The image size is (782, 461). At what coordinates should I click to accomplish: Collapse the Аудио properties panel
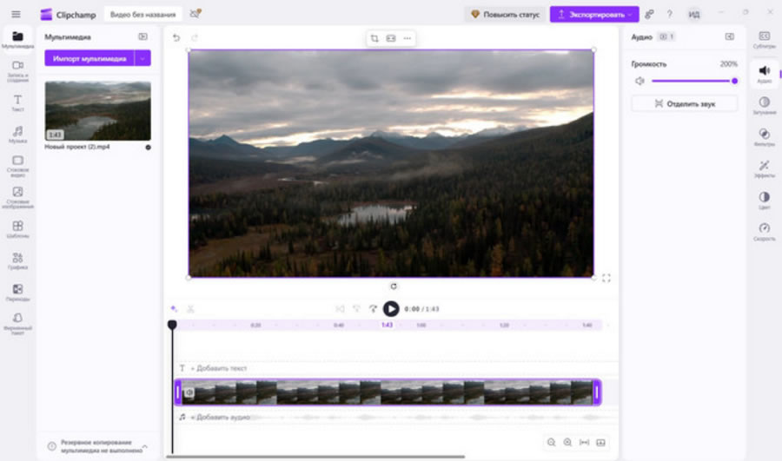click(x=730, y=36)
